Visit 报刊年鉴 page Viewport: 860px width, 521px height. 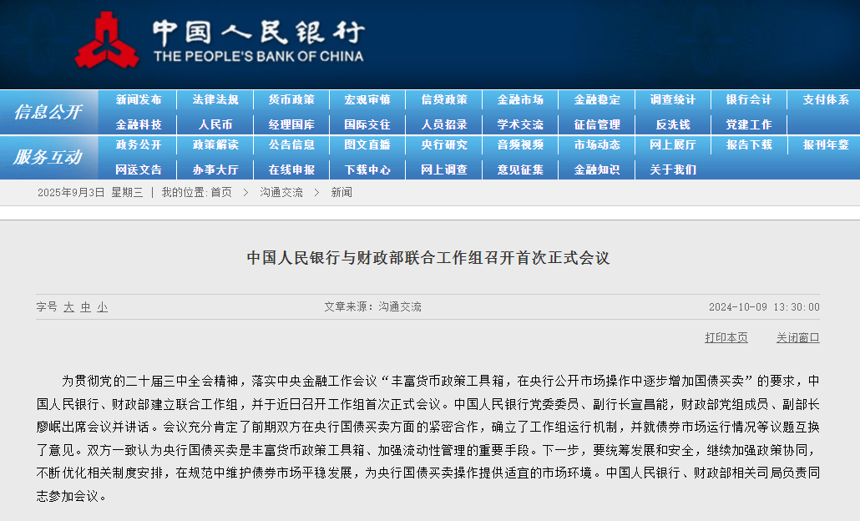[826, 144]
